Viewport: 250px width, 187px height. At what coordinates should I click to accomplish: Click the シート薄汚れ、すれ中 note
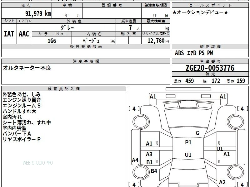click(27, 122)
